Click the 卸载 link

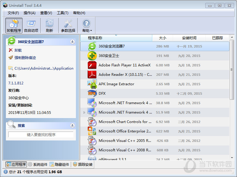tap(18, 50)
